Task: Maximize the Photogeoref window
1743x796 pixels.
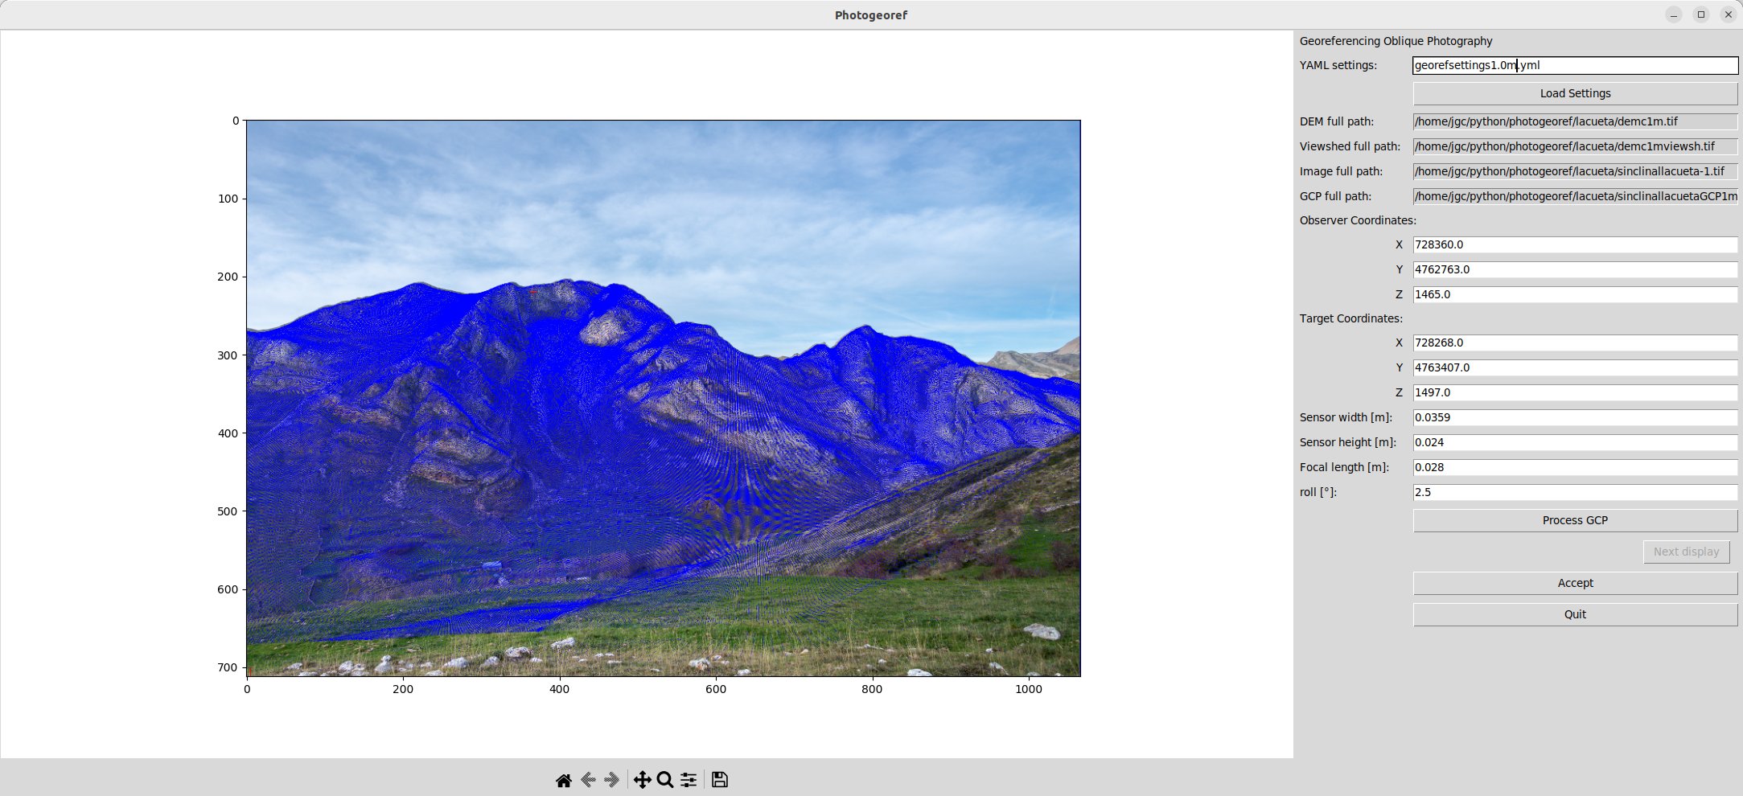Action: [1701, 14]
